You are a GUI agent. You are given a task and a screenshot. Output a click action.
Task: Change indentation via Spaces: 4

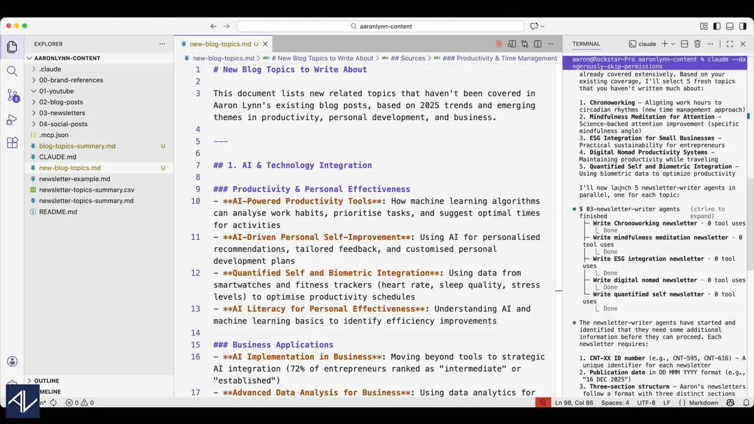(615, 403)
